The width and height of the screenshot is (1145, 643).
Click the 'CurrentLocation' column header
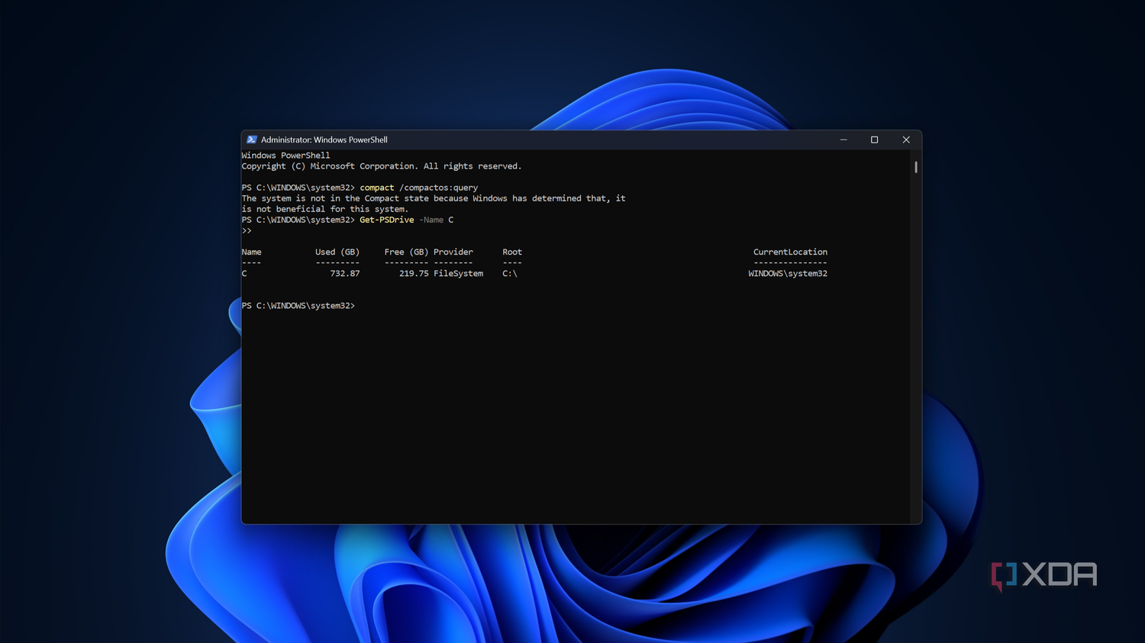790,252
